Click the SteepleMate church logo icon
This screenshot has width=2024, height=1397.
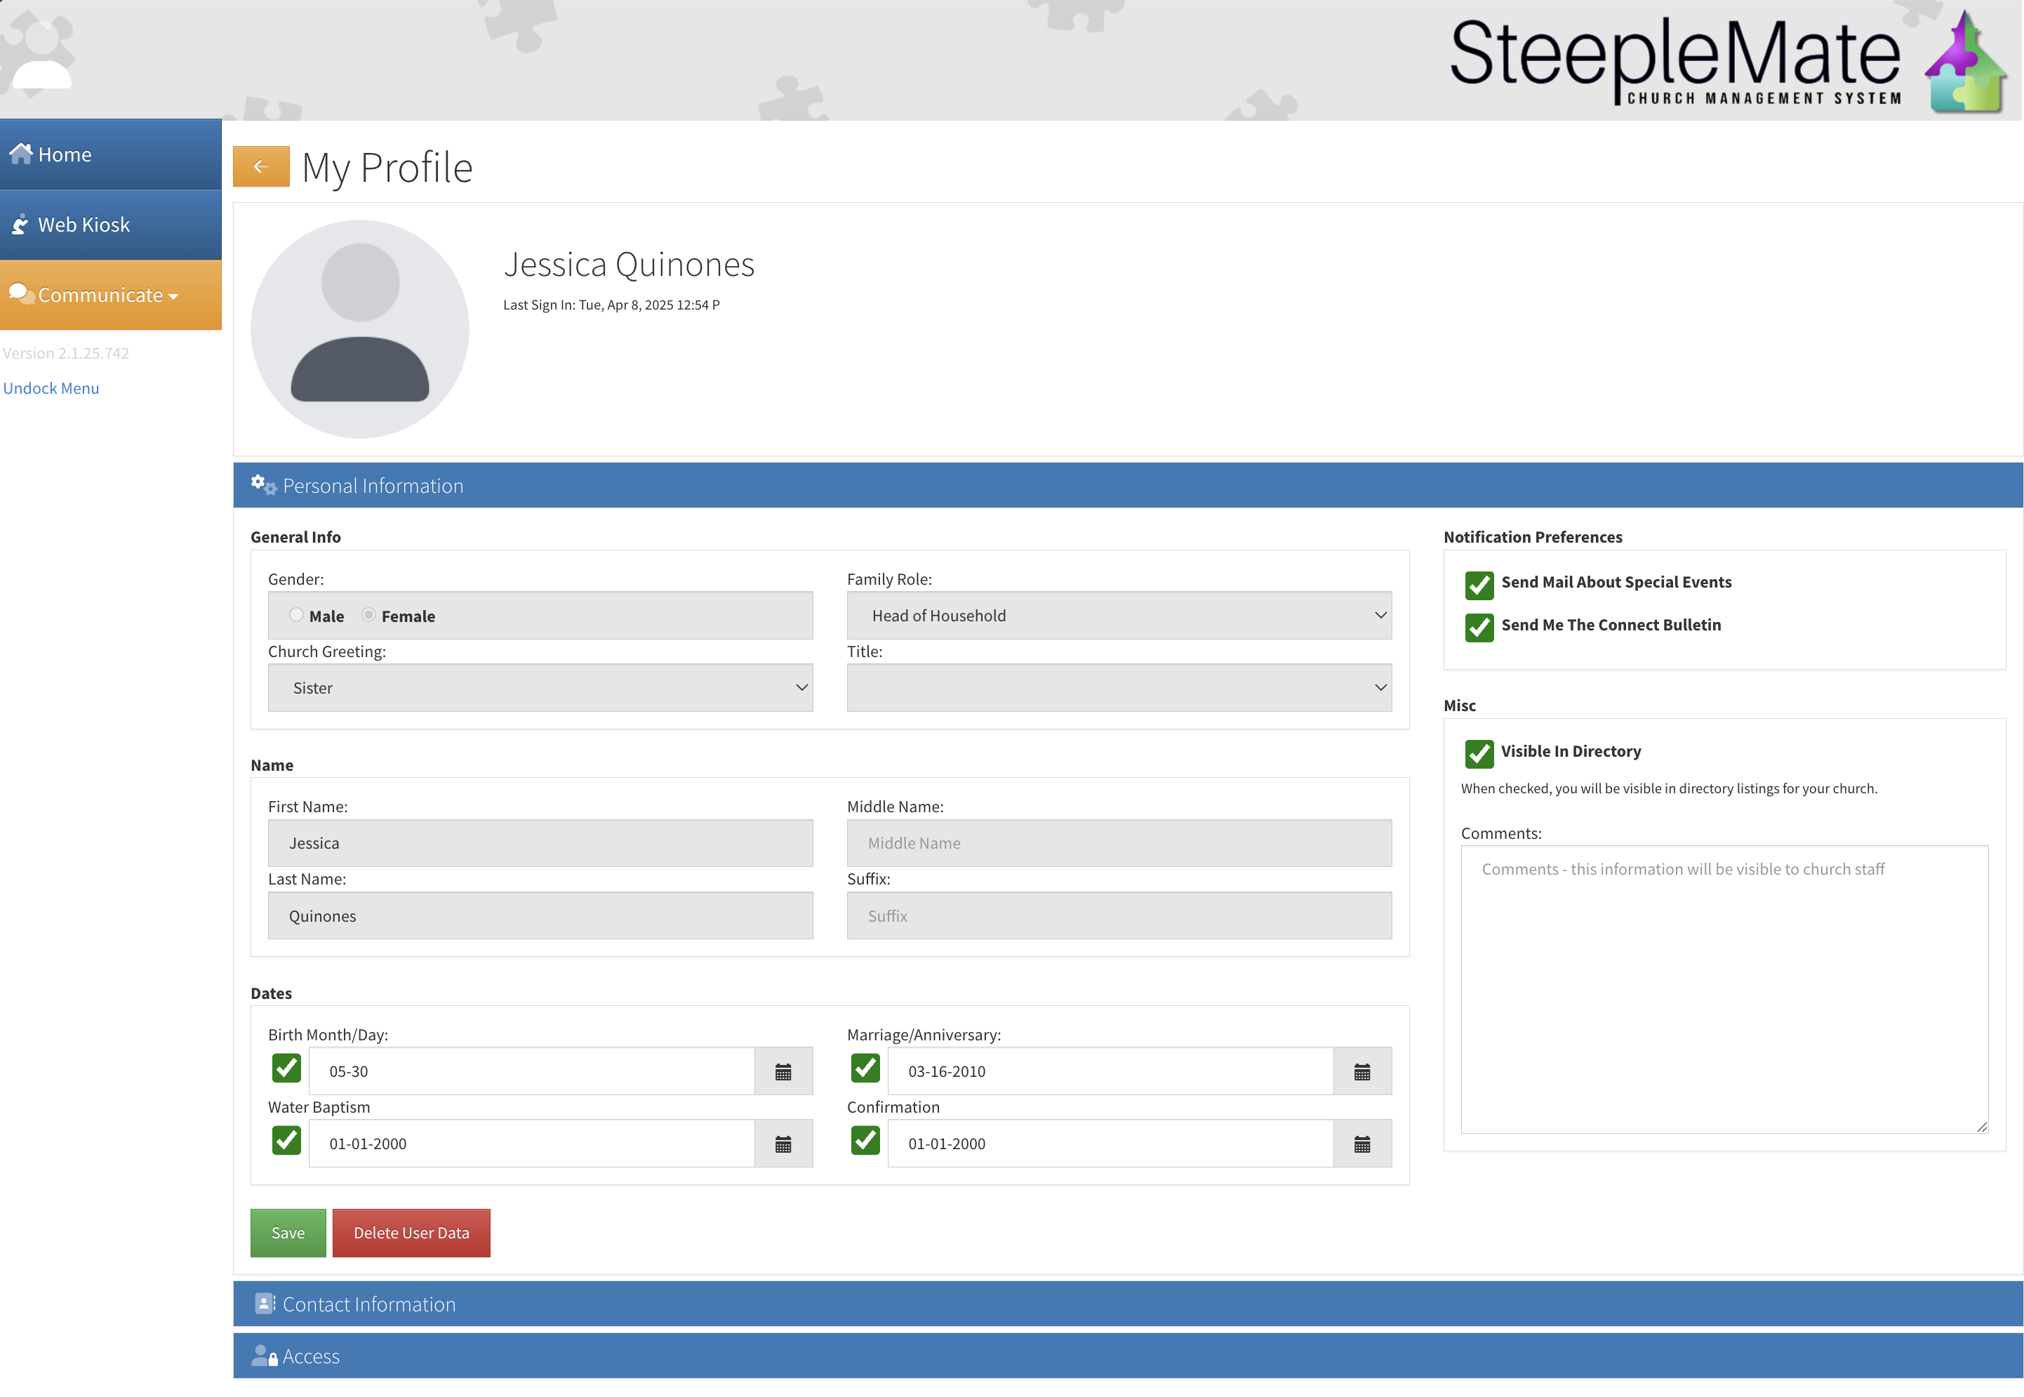[1964, 61]
